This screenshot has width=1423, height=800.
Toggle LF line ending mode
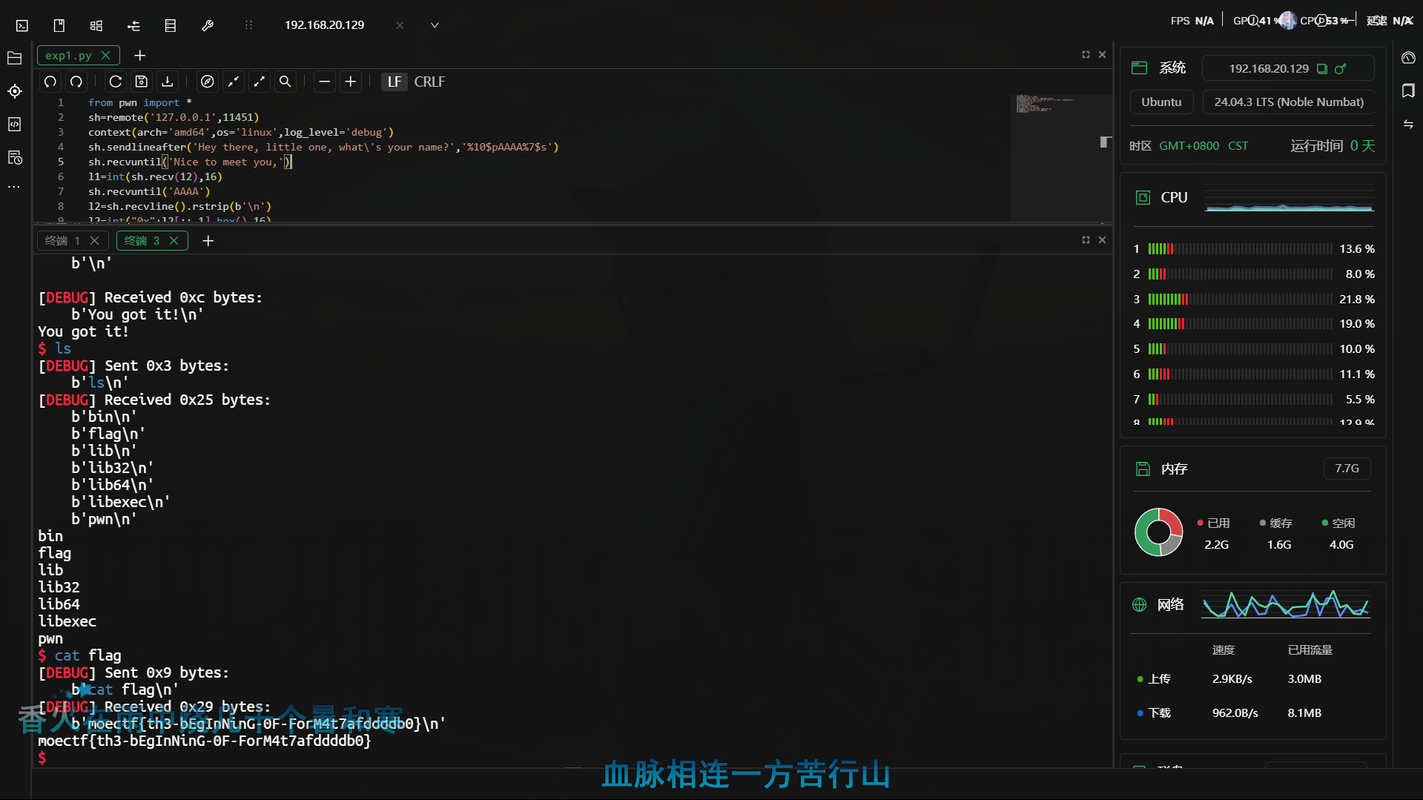click(394, 82)
